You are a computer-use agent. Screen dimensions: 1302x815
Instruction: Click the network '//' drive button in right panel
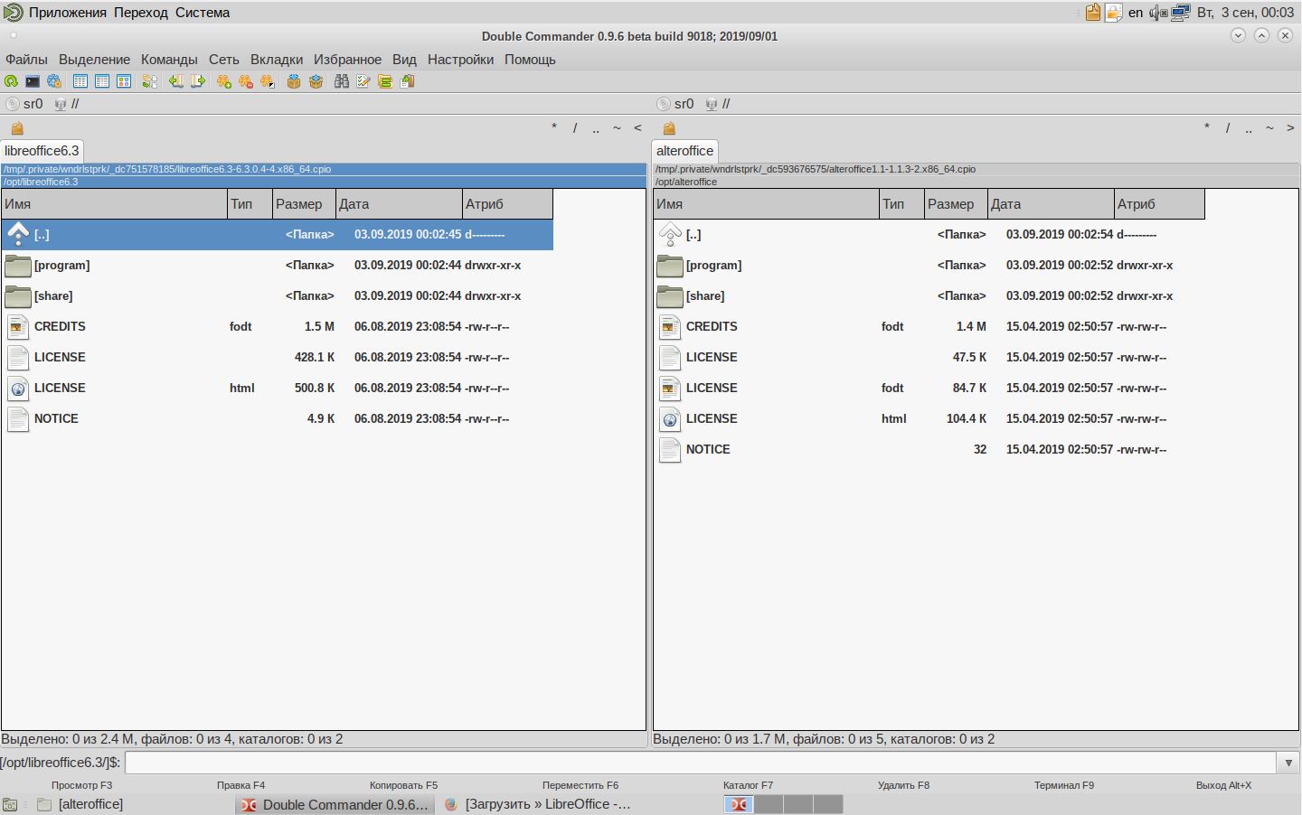pyautogui.click(x=718, y=104)
